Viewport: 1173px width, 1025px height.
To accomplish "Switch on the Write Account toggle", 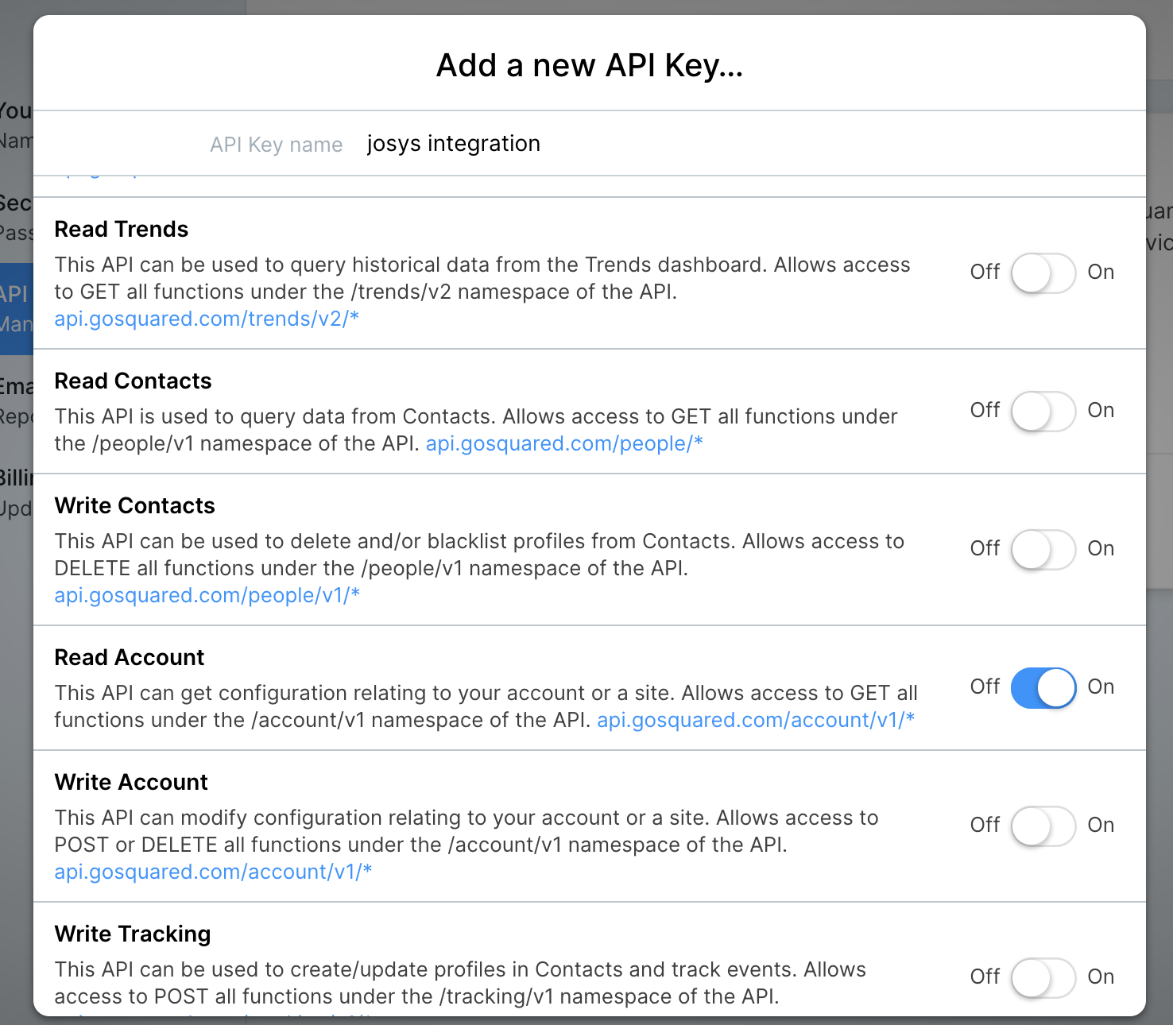I will (1043, 826).
